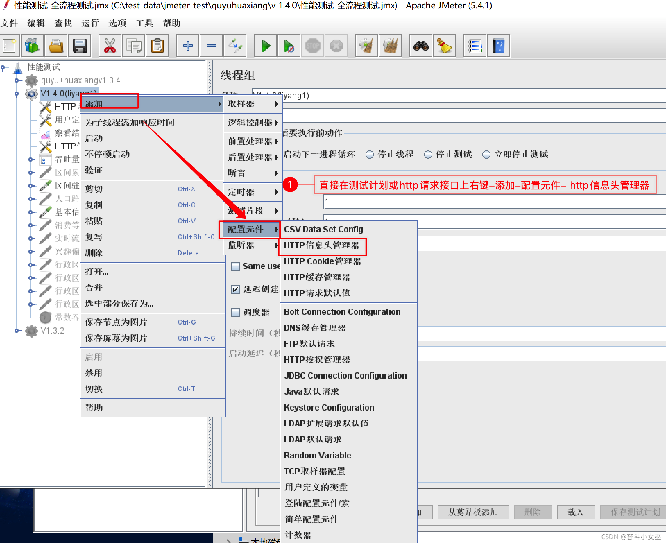Click the 载入 button
Image resolution: width=666 pixels, height=543 pixels.
[x=576, y=512]
